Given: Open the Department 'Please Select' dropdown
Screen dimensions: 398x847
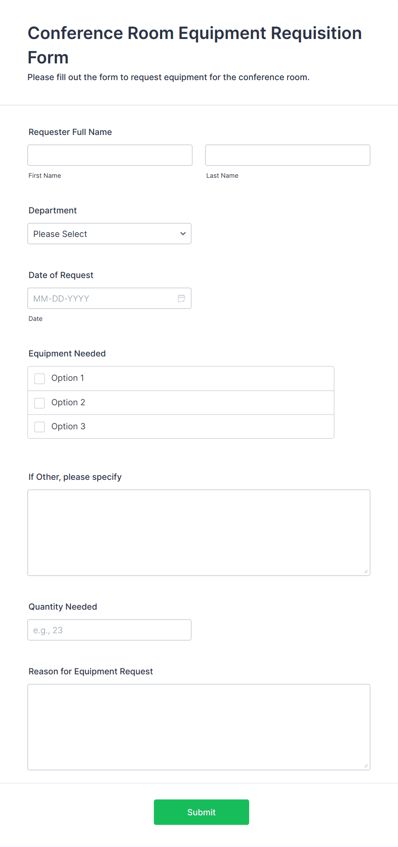Looking at the screenshot, I should pos(110,234).
